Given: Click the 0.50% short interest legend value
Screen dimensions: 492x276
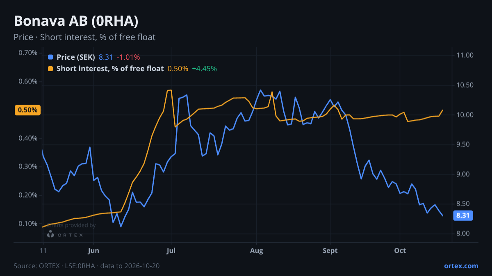Looking at the screenshot, I should coord(178,69).
